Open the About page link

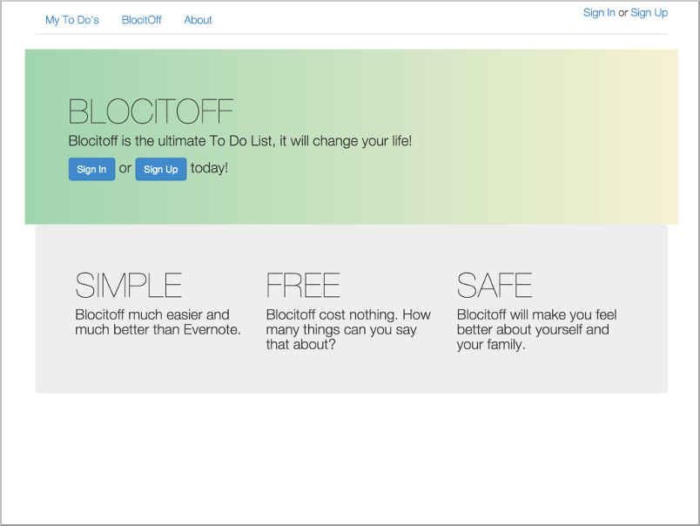coord(198,20)
